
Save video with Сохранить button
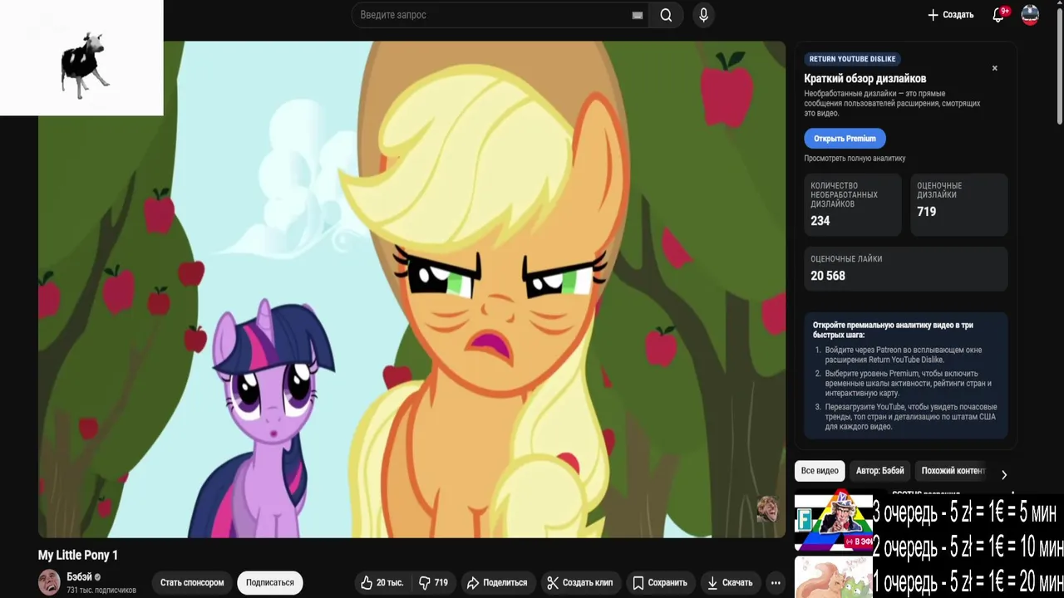click(660, 583)
